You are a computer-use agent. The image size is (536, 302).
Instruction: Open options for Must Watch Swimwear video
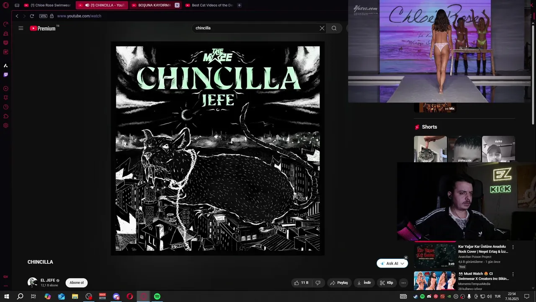coord(513,274)
